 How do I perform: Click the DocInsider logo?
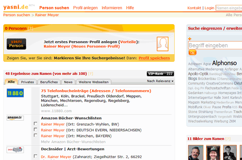[15, 149]
